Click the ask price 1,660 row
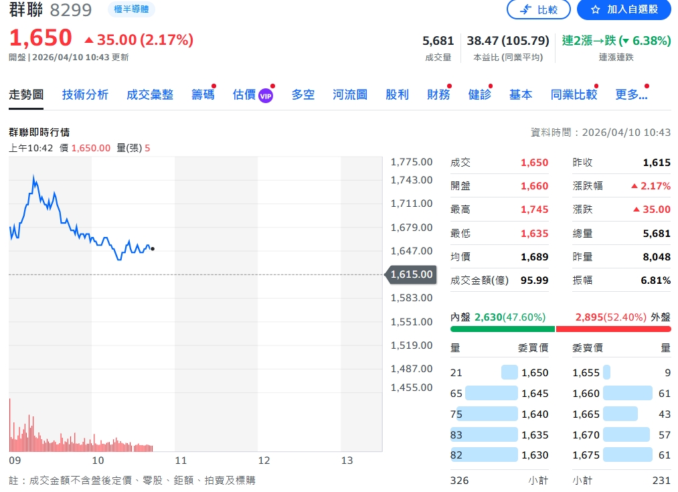 (622, 393)
